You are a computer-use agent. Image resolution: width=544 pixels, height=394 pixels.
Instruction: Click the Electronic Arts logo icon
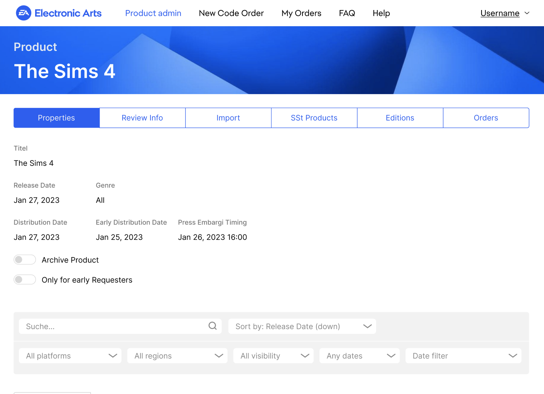(x=24, y=13)
